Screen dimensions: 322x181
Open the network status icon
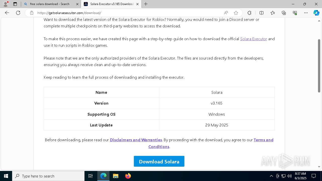click(x=284, y=176)
